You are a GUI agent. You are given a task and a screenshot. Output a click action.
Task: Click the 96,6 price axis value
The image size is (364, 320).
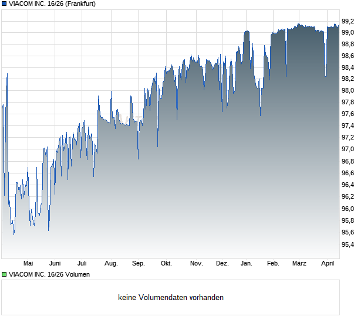point(348,173)
